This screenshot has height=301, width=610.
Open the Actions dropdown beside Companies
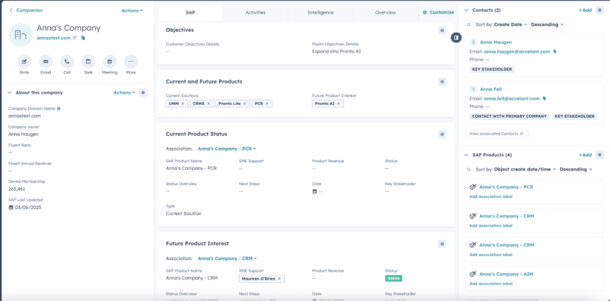[x=132, y=10]
